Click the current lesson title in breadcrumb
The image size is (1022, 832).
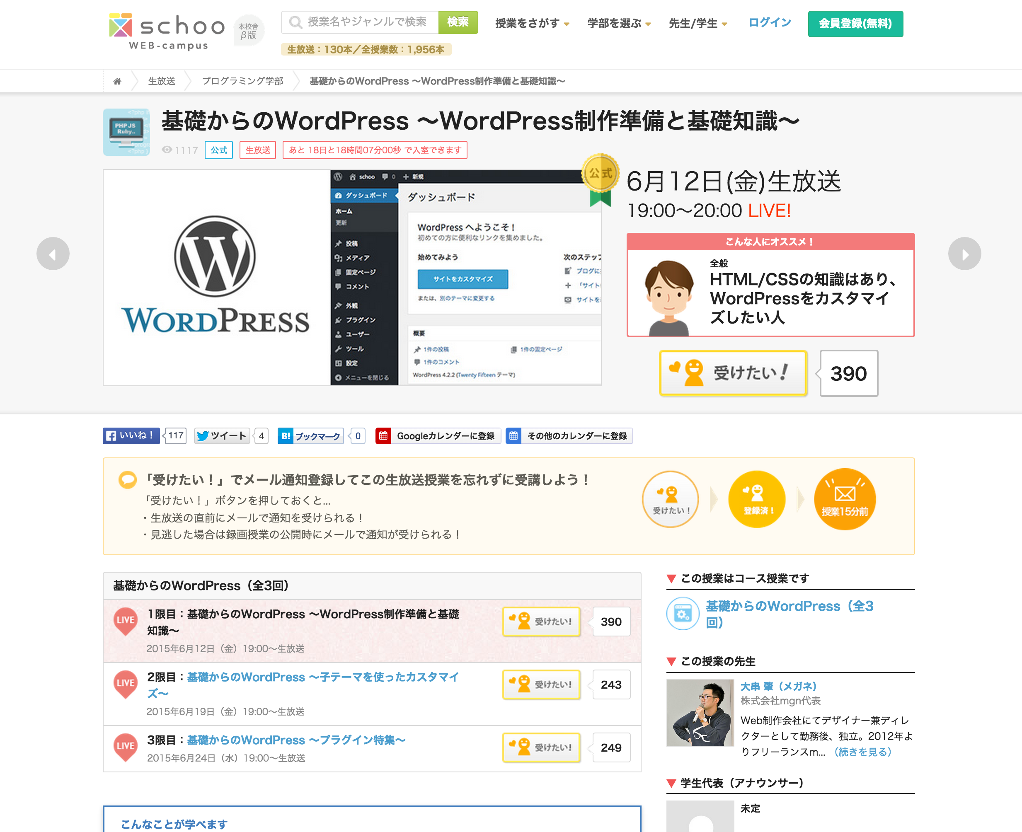coord(437,81)
